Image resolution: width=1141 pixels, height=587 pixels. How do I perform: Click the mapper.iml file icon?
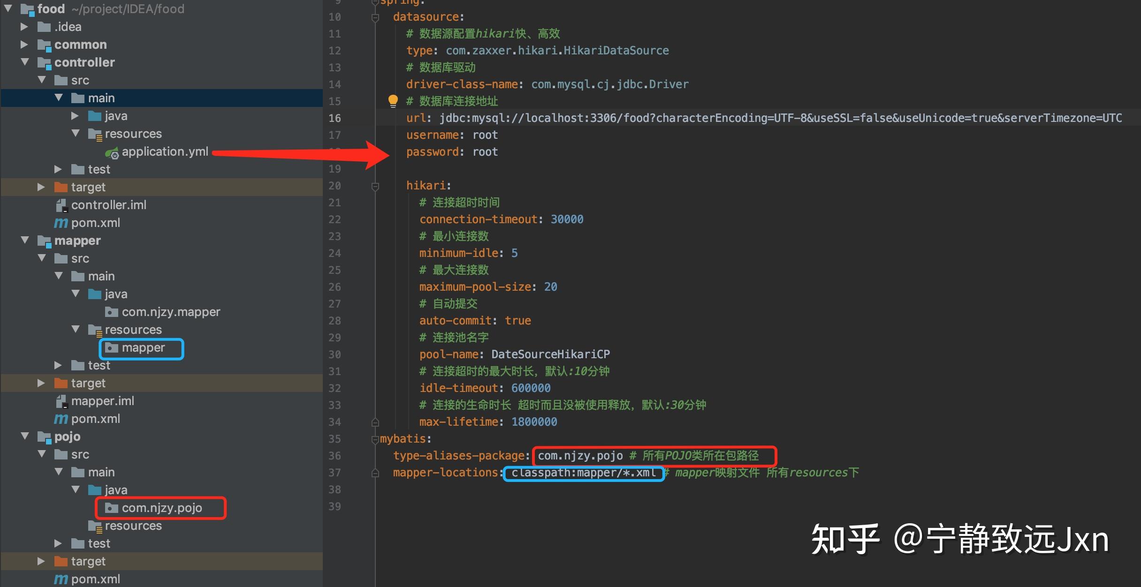(x=61, y=401)
